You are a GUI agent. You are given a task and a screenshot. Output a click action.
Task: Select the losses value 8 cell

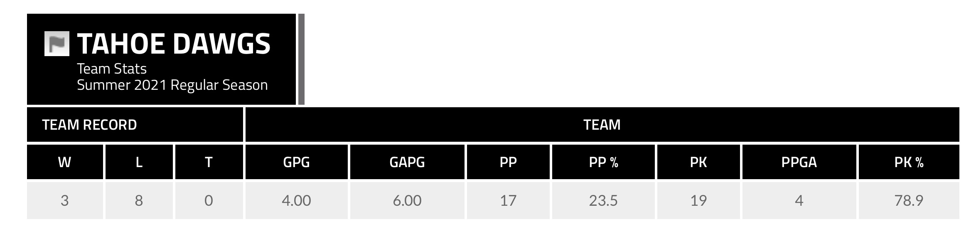(x=139, y=200)
